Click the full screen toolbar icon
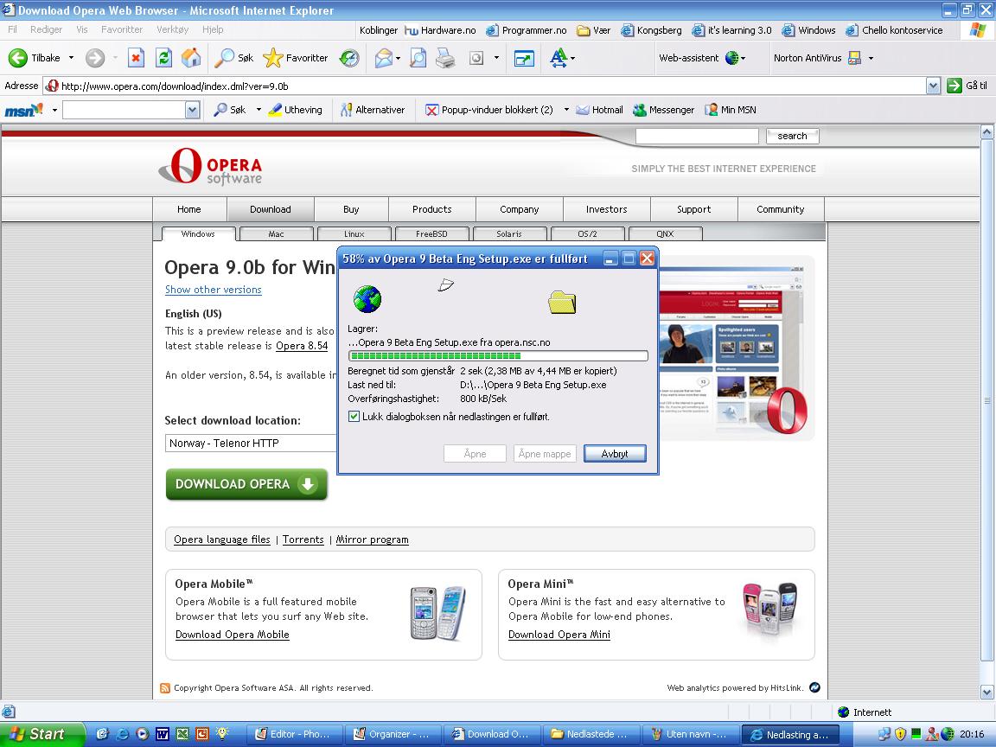The image size is (996, 747). [x=523, y=58]
